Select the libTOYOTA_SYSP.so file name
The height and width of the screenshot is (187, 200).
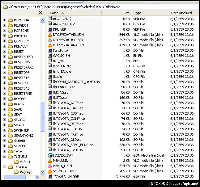(68, 150)
